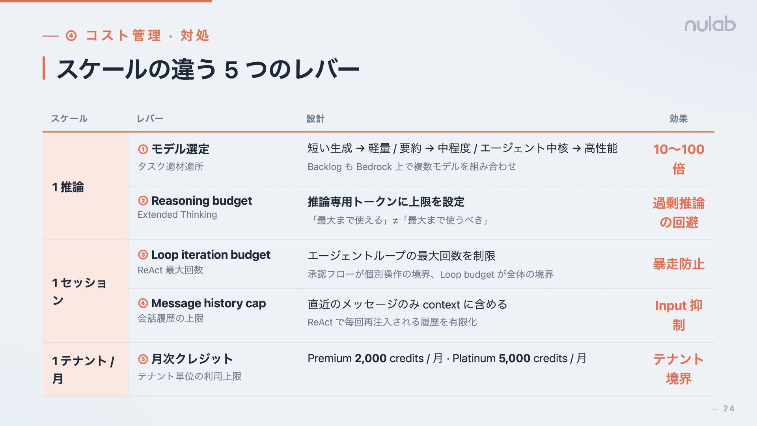Click the Input 抑制 effect label
This screenshot has width=757, height=426.
click(x=679, y=315)
